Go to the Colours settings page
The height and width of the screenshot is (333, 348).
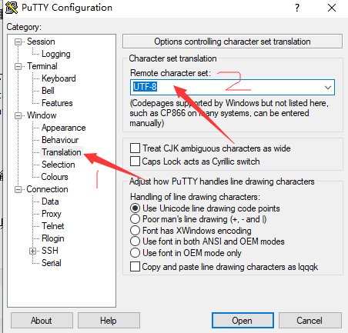pyautogui.click(x=55, y=177)
